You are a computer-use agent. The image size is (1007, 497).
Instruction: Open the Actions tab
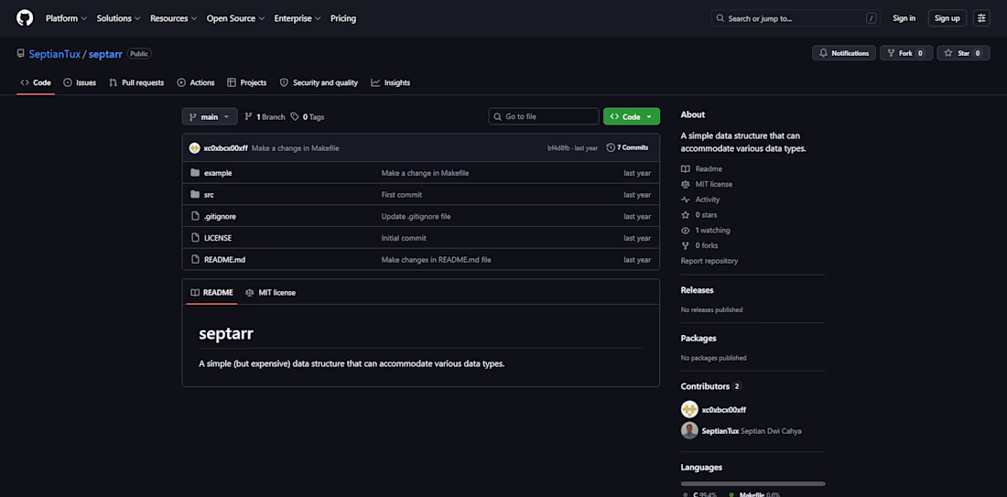click(196, 82)
